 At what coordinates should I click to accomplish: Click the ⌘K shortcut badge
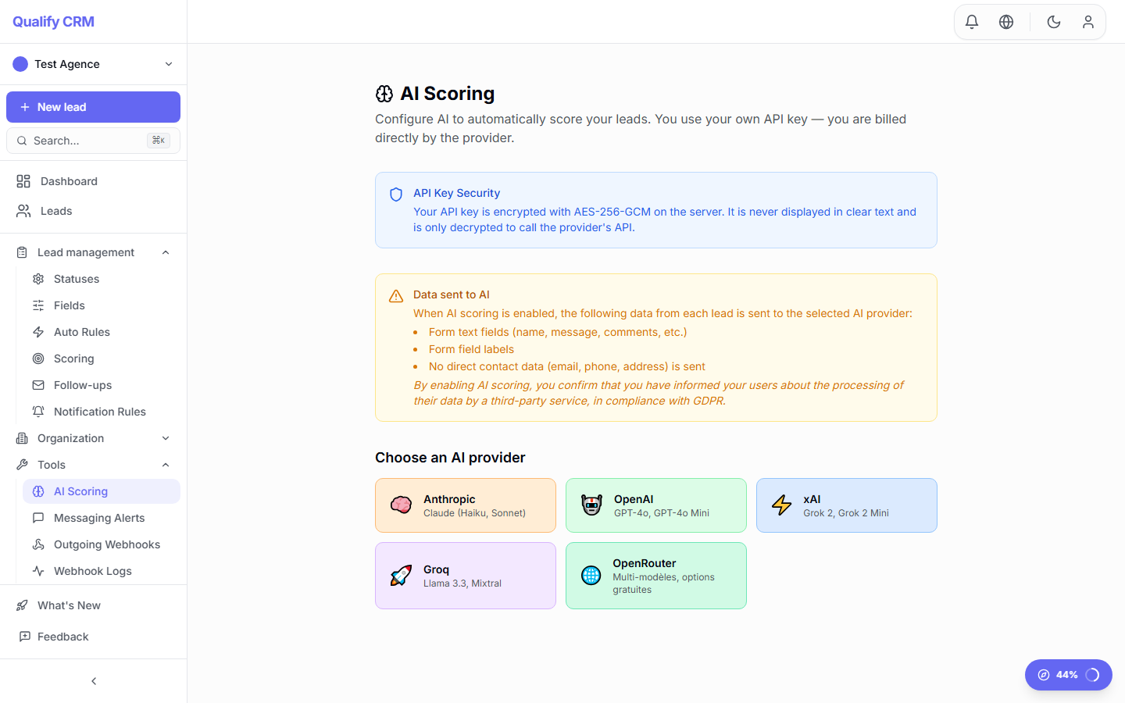coord(159,141)
